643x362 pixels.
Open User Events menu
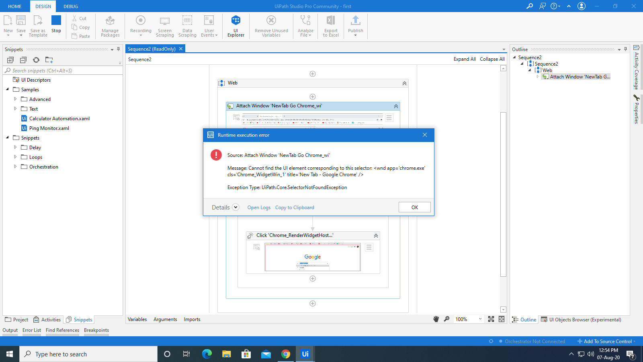point(209,26)
